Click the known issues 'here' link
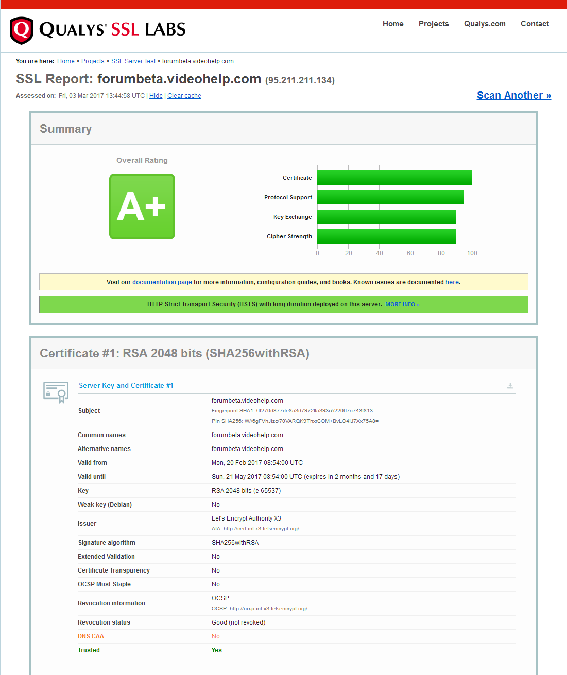The height and width of the screenshot is (675, 567). 452,282
